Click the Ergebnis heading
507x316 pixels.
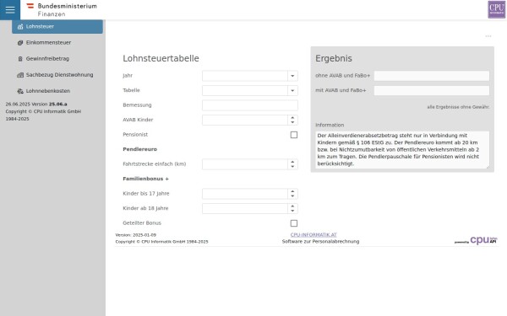point(334,58)
